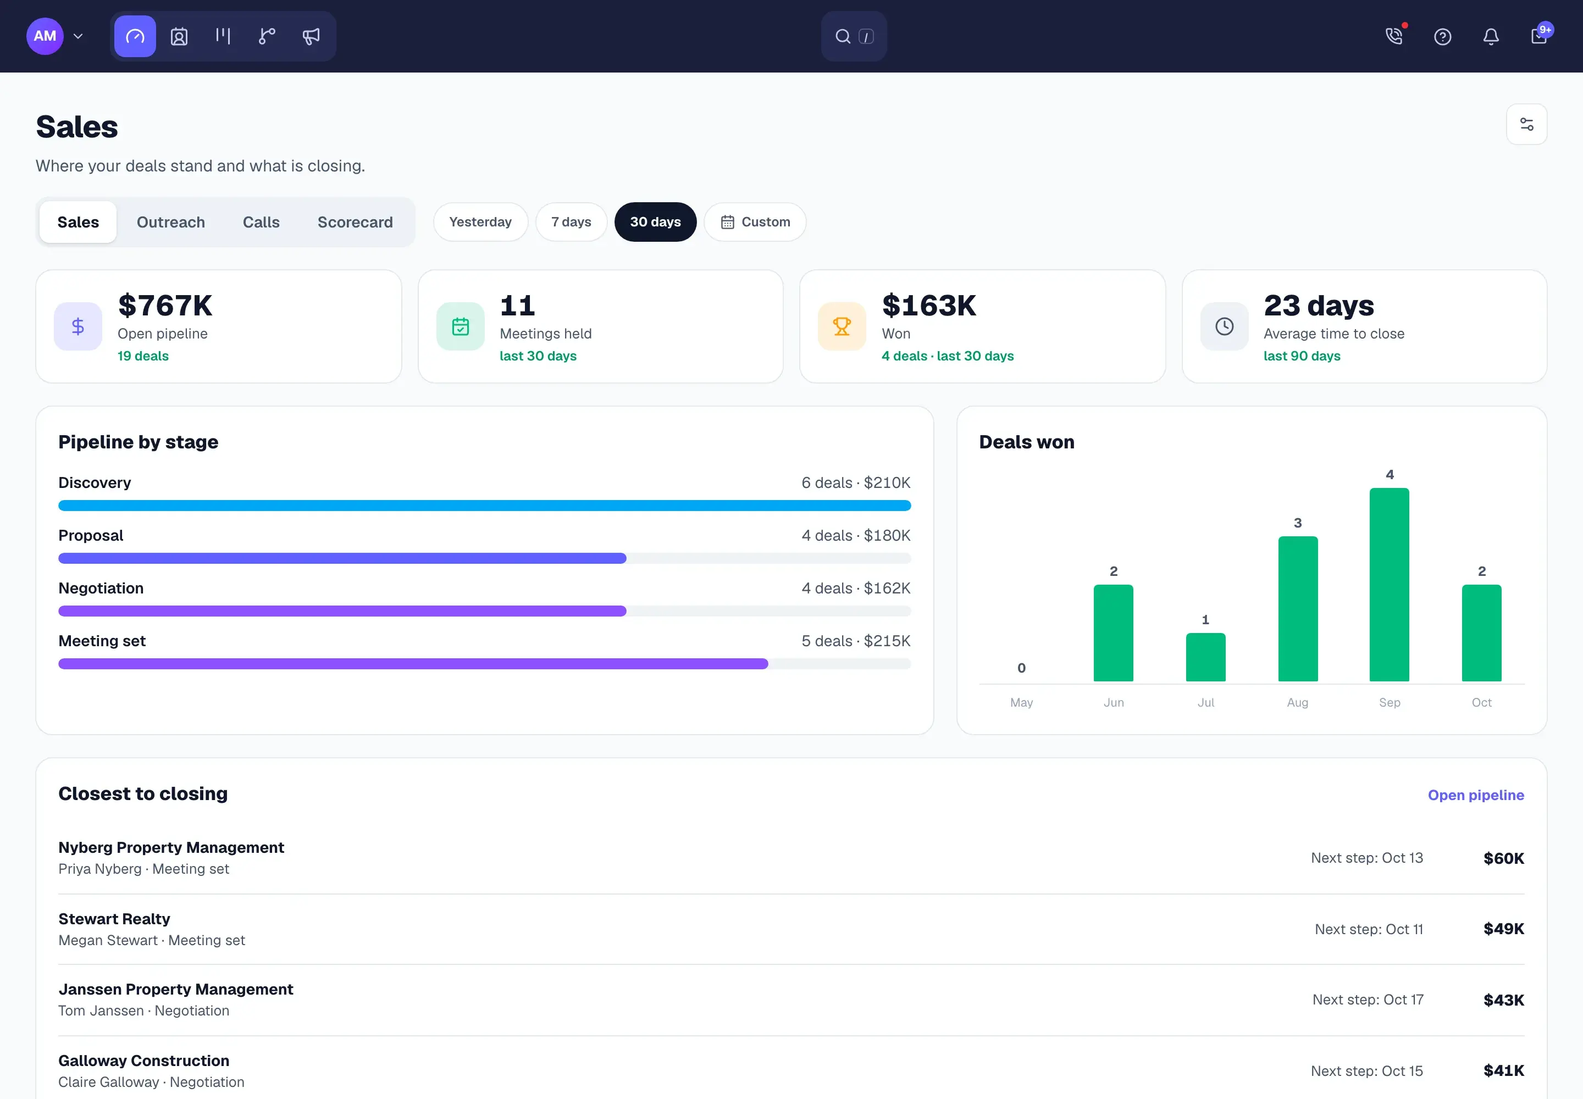Switch to the Outreach tab
This screenshot has width=1583, height=1099.
click(171, 223)
